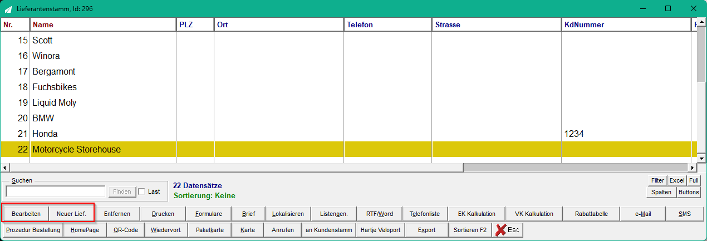Click the Finden button
The image size is (707, 241).
click(122, 191)
